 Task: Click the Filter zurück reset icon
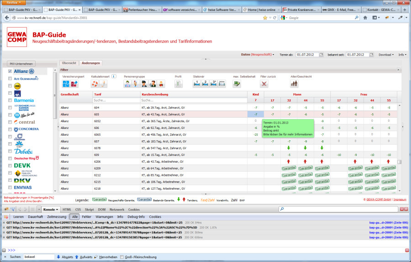tap(264, 84)
